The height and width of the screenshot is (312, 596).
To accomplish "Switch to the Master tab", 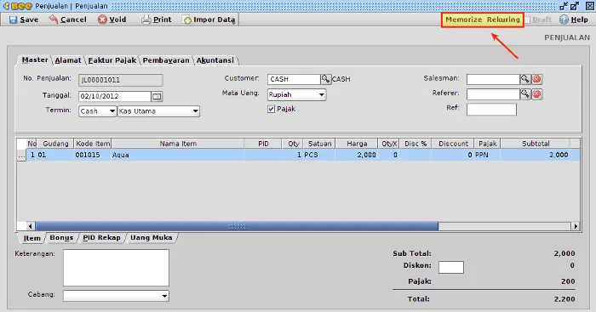I will 35,60.
